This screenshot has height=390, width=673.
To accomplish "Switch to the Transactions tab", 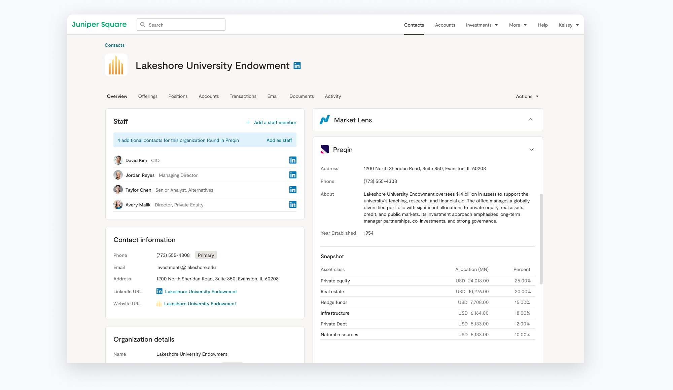I will point(243,96).
